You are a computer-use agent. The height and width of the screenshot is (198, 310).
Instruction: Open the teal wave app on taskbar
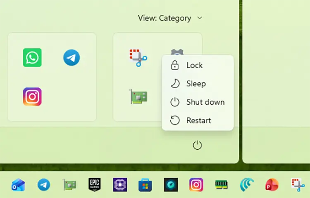coord(247,185)
